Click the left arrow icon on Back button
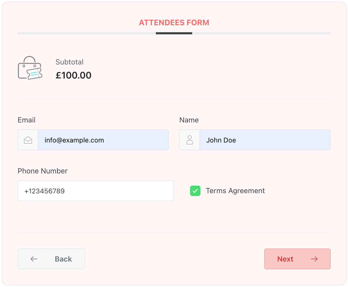 coord(34,259)
